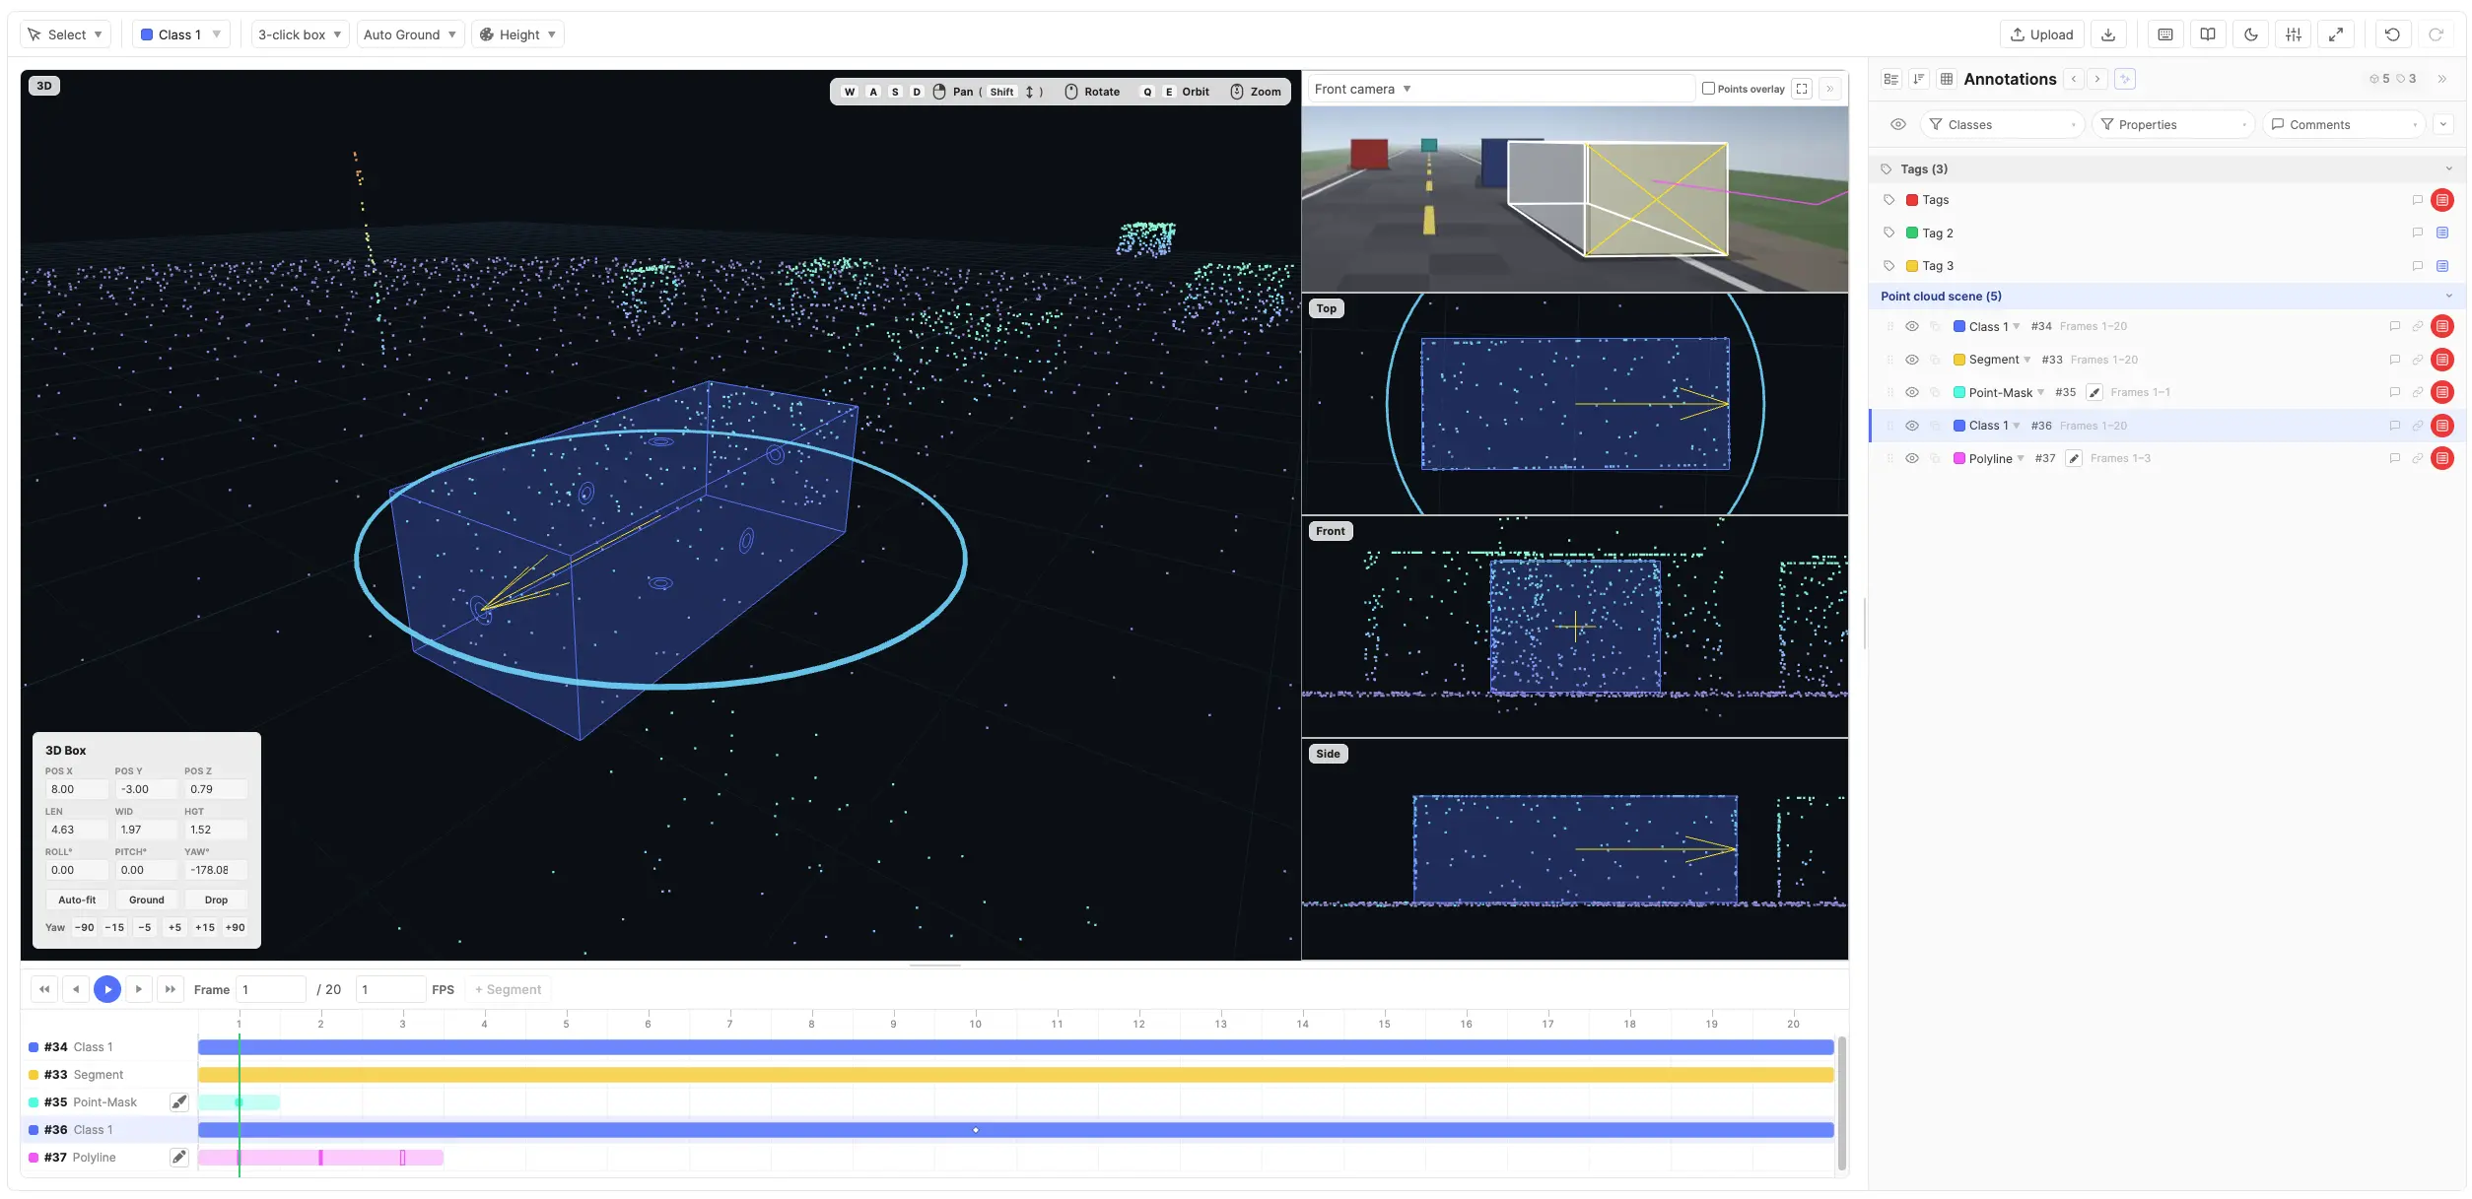
Task: Click the Properties filter
Action: (x=2173, y=124)
